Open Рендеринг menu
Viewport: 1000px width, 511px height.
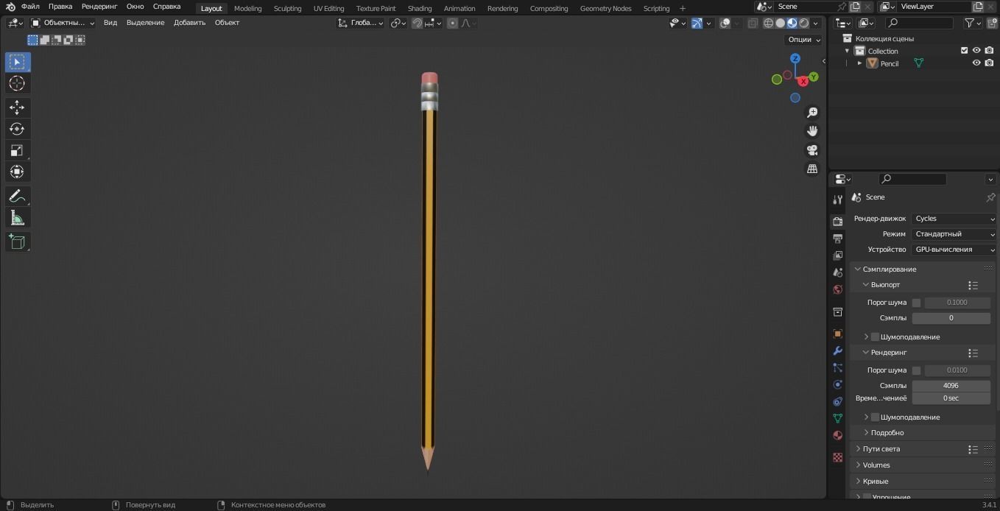tap(99, 7)
